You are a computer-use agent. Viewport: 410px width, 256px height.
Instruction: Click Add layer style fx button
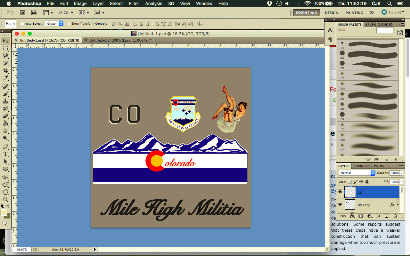click(352, 216)
